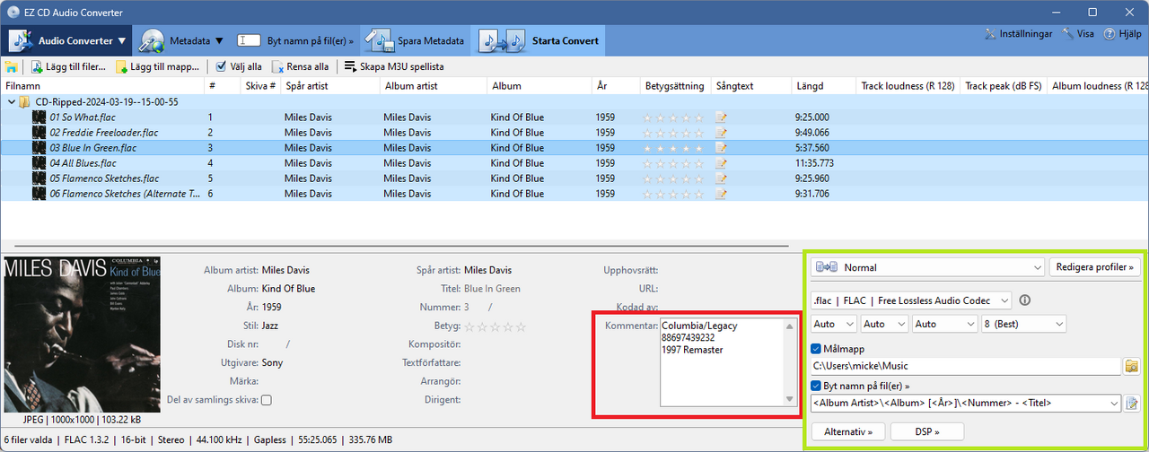Browse target folder with the folder icon
This screenshot has width=1149, height=452.
[1131, 366]
